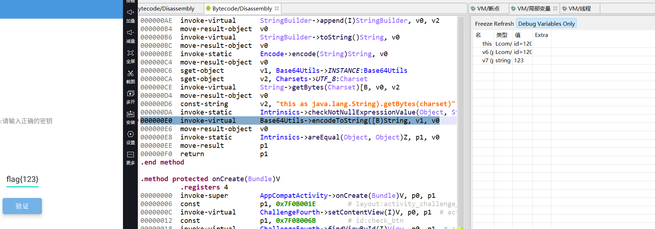Open multi-instance (多开) emulator icon
This screenshot has width=655, height=229.
click(x=131, y=93)
